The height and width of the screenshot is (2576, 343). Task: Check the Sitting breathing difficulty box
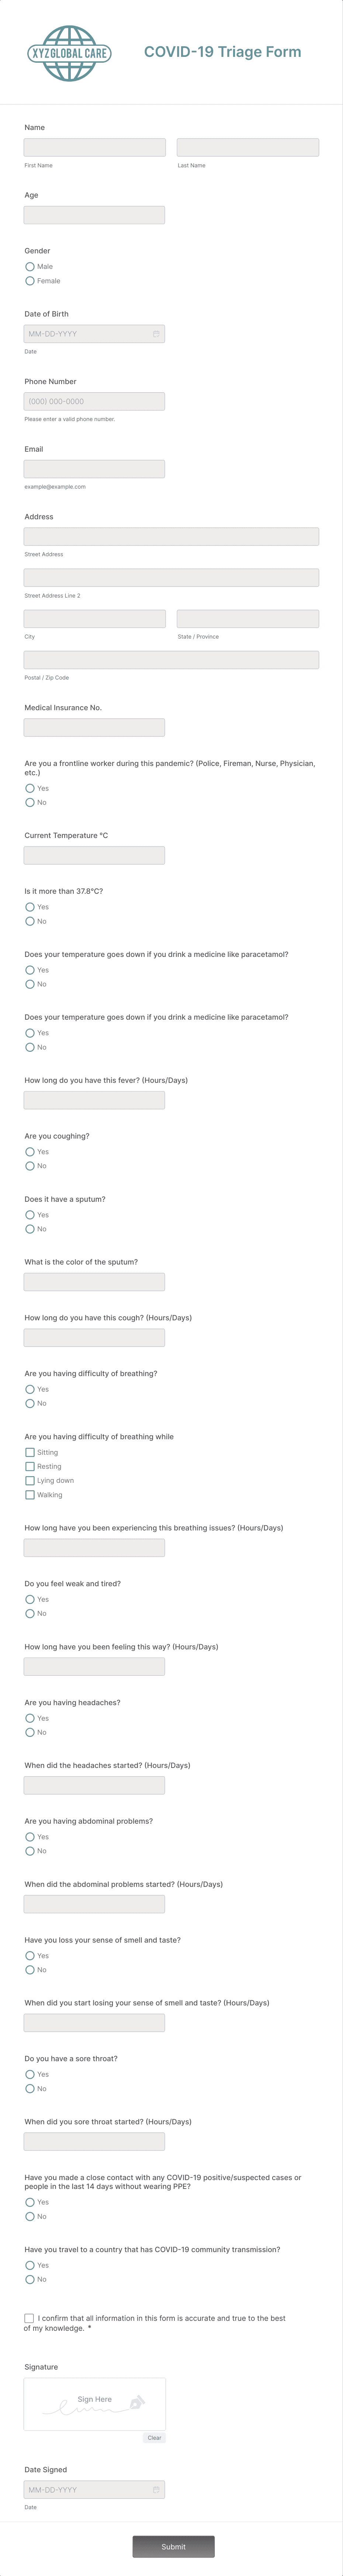30,1452
